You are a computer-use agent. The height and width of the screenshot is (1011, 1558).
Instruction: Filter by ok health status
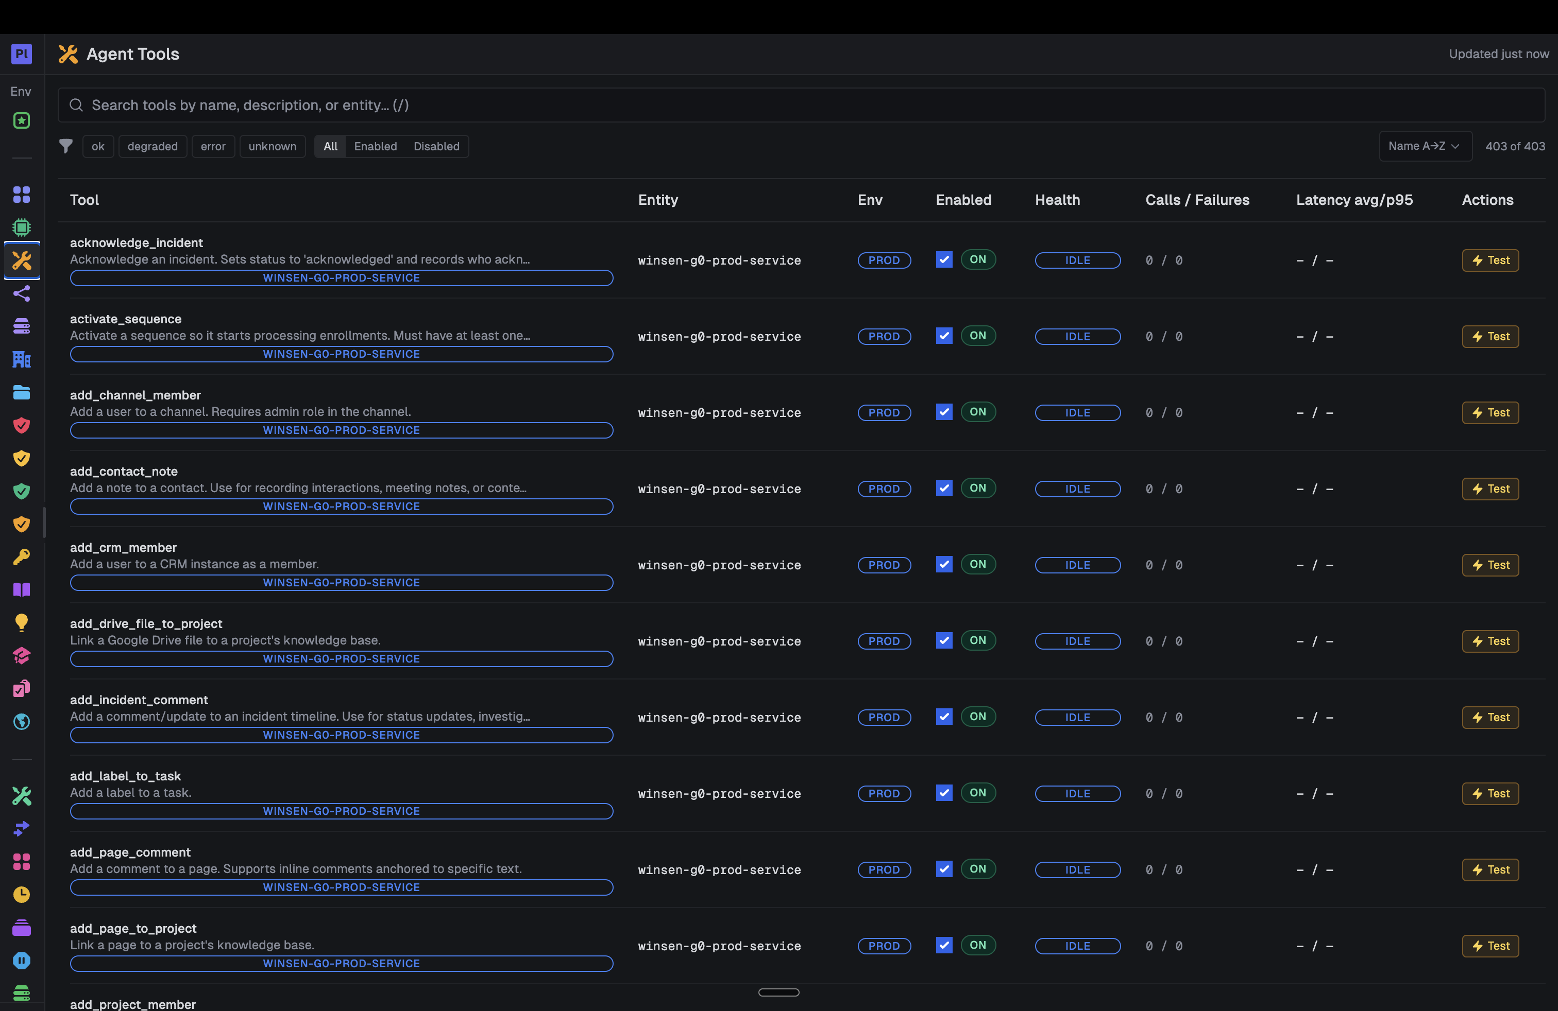[x=98, y=147]
